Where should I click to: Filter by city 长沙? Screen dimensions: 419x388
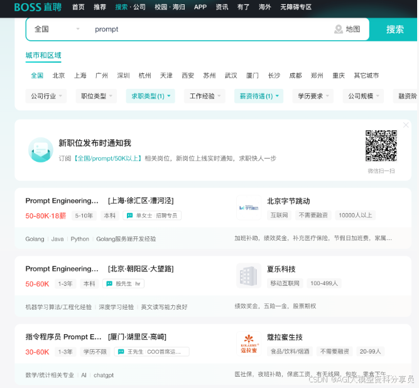point(274,75)
